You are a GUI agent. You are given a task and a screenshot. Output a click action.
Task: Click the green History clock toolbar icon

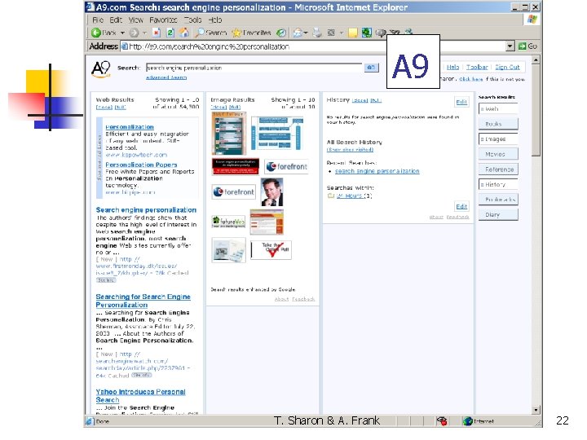(x=280, y=33)
